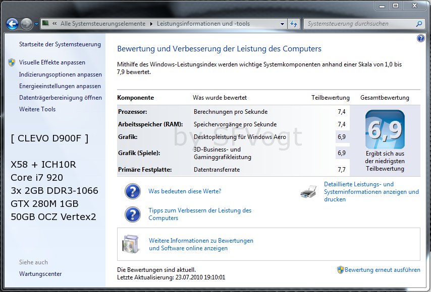431x292 pixels.
Task: Select the 'Primäre Festplatte:' row label
Action: 145,170
